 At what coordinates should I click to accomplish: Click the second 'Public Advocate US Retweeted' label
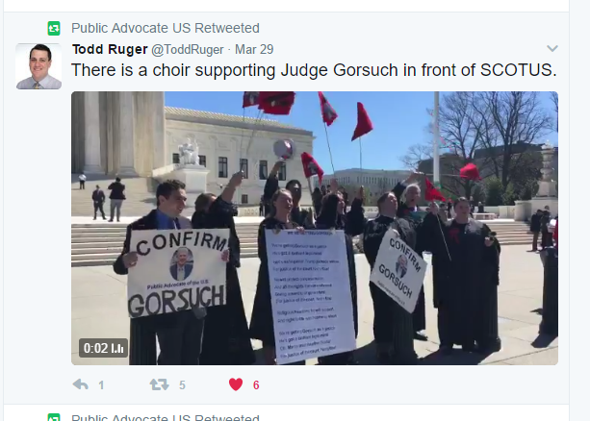[166, 417]
